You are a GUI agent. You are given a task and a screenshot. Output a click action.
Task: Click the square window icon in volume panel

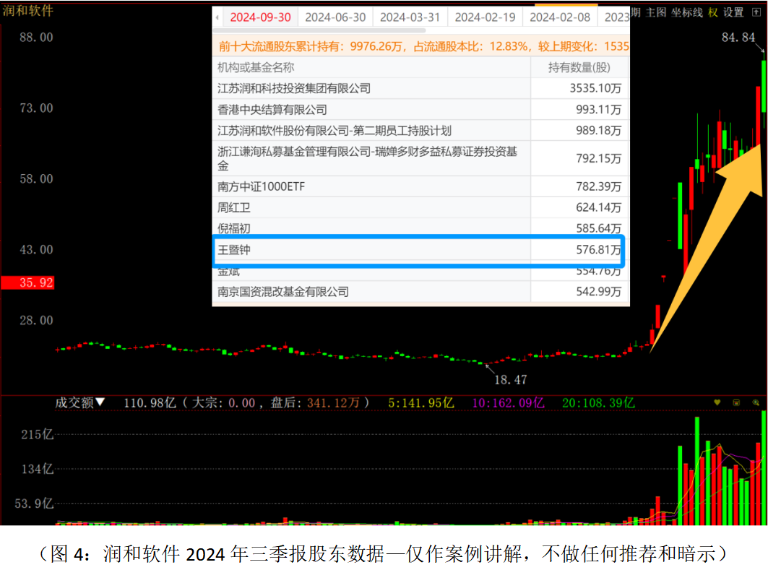(x=736, y=402)
